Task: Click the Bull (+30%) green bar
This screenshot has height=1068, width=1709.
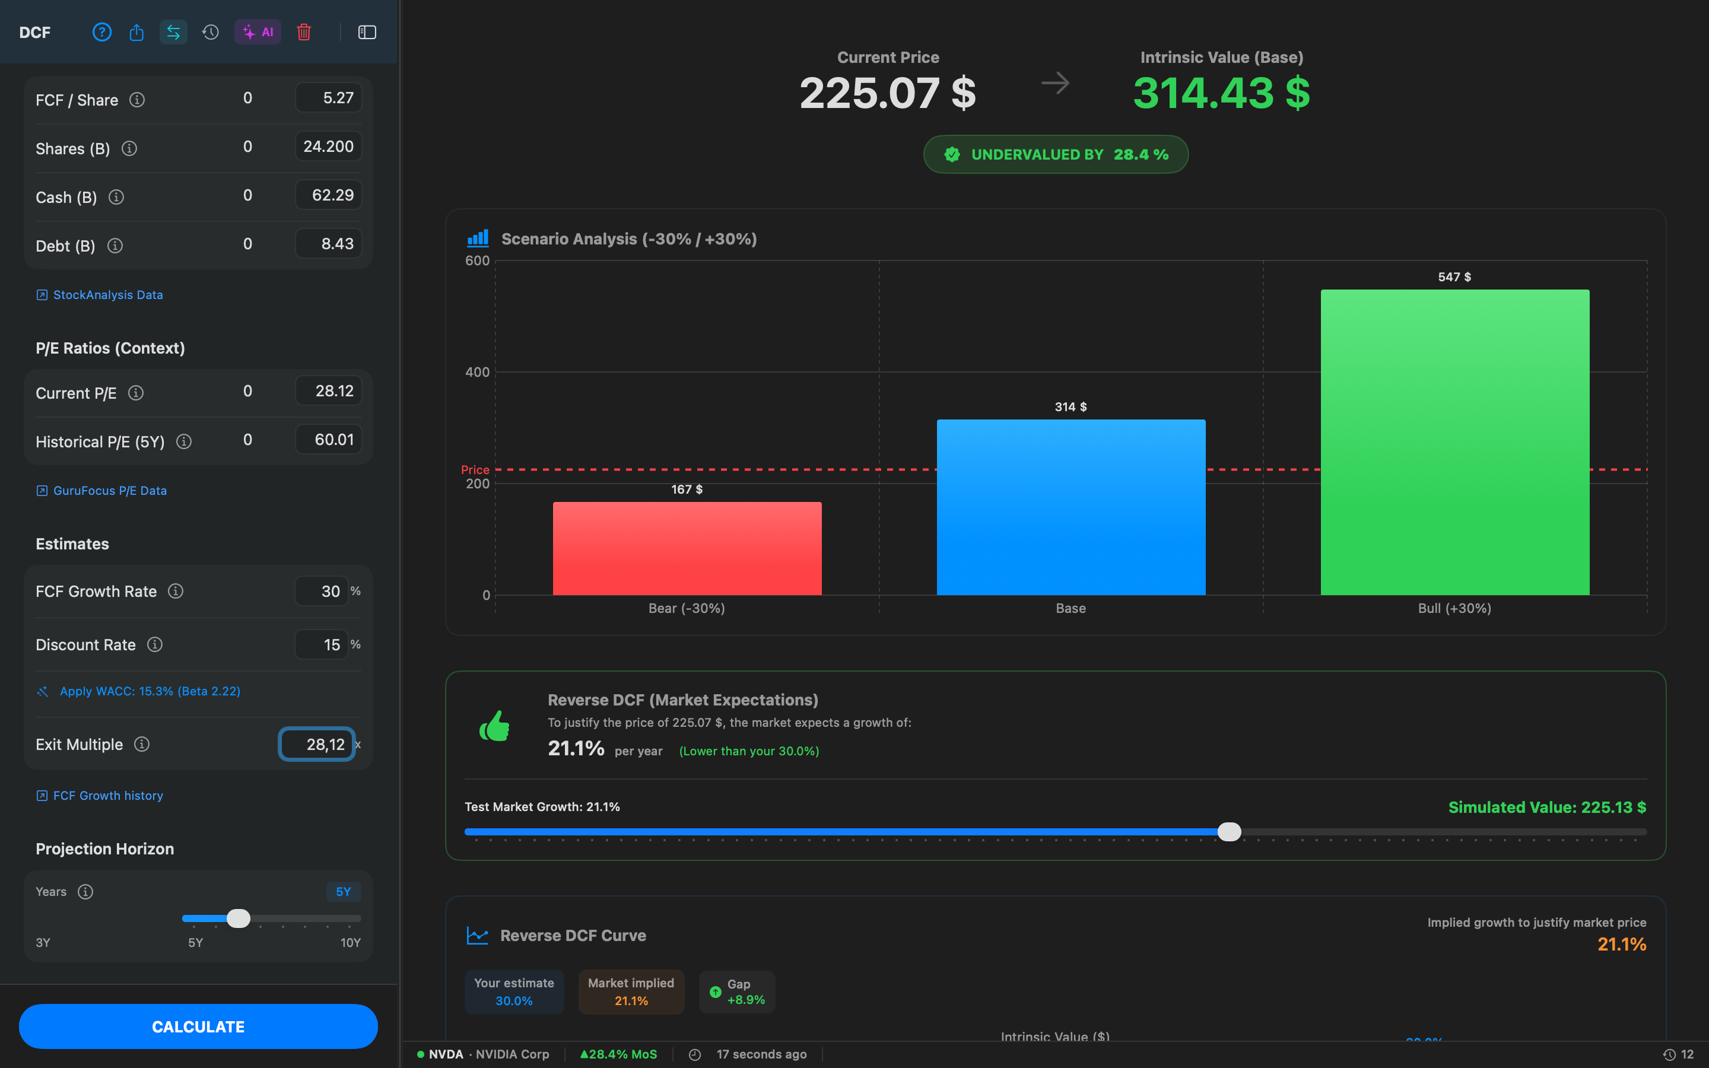Action: click(x=1455, y=442)
